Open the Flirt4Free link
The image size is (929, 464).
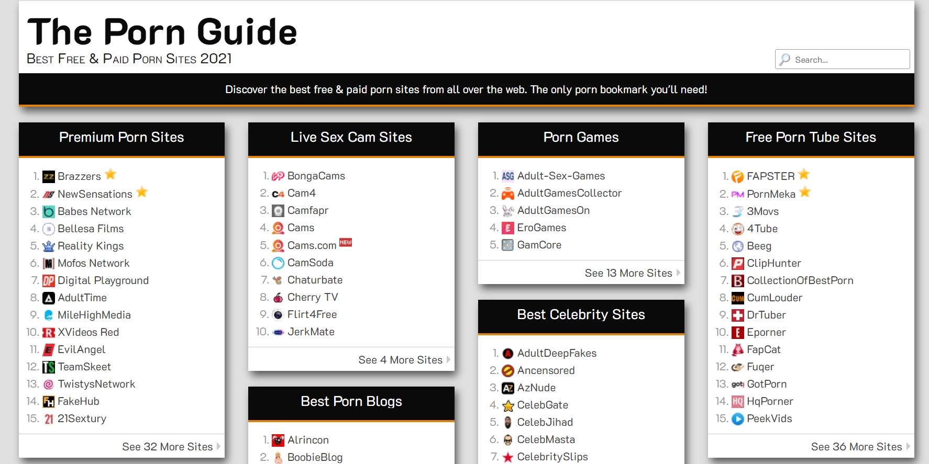(312, 314)
